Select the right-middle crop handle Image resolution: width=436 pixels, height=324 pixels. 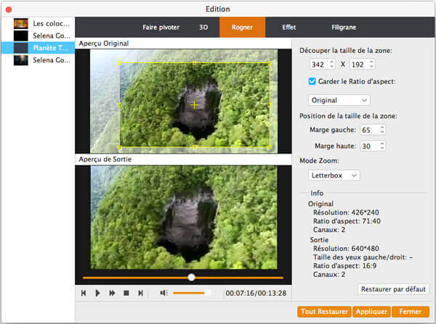click(x=270, y=105)
